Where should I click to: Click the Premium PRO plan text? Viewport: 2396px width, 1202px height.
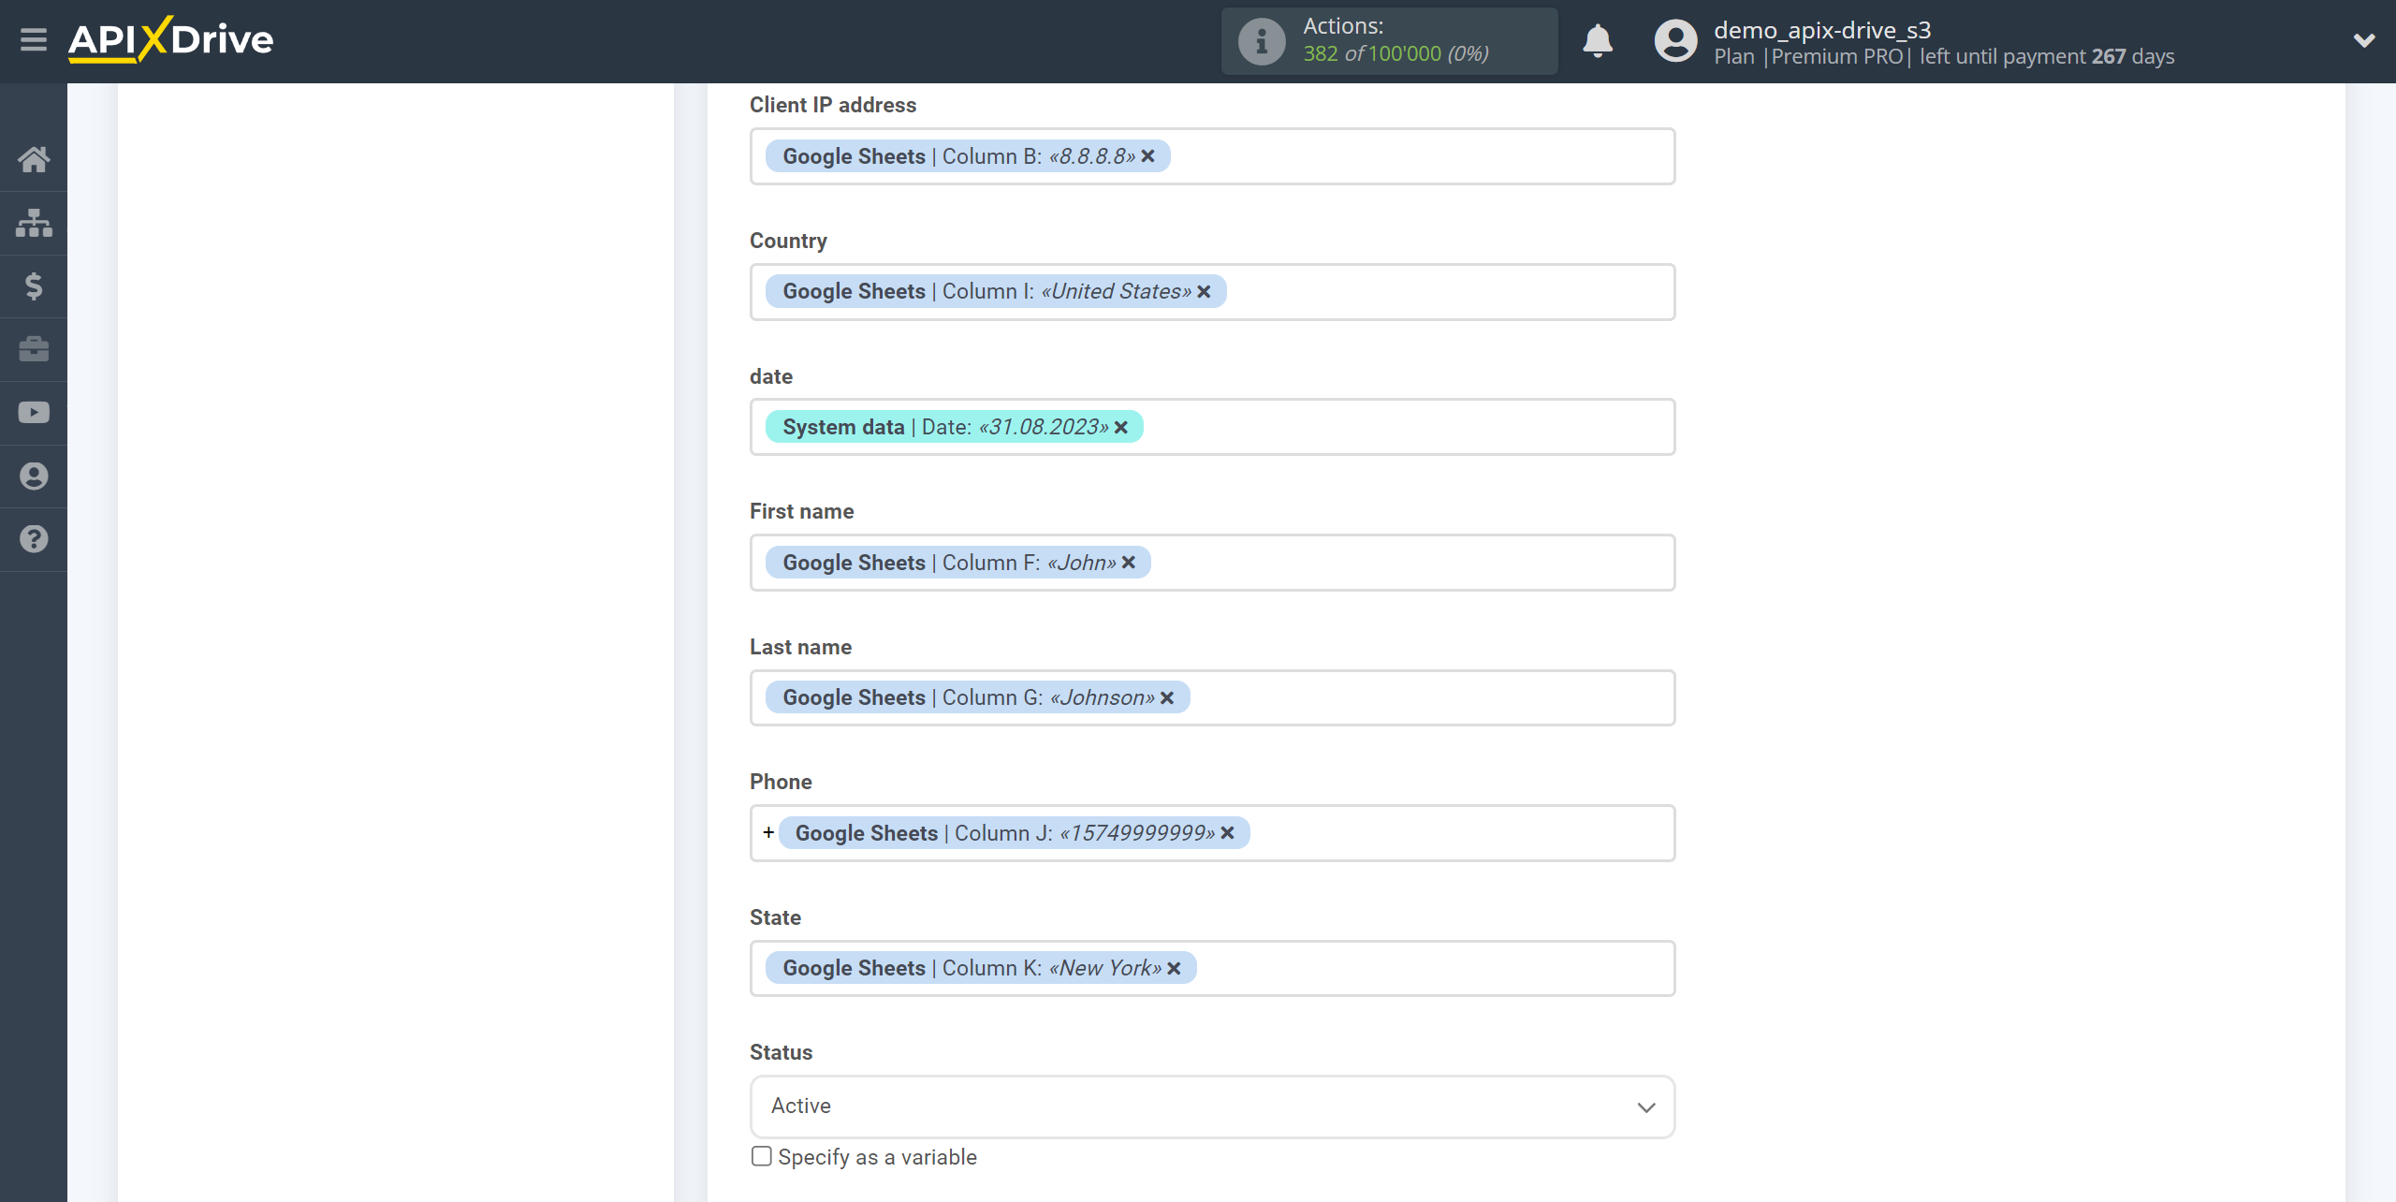point(1836,56)
